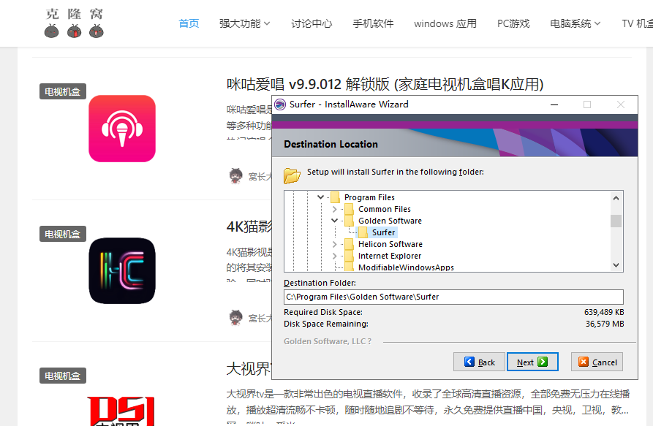Click the orange X icon on Cancel button

pyautogui.click(x=584, y=362)
